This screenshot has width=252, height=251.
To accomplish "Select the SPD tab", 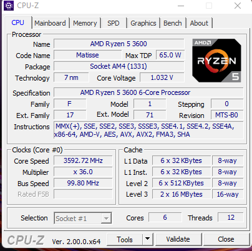I will [x=114, y=23].
